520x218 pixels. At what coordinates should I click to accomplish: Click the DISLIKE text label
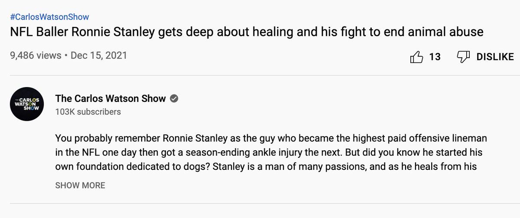coord(495,57)
